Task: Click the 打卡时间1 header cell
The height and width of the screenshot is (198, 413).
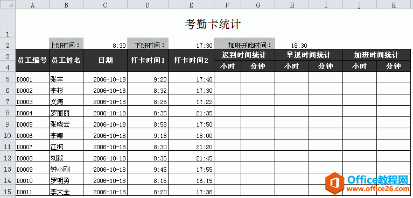Action: [148, 61]
